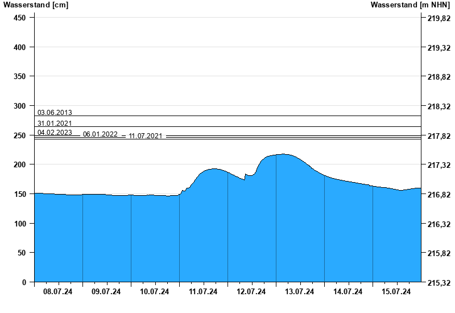Click the 219,82 value on right axis
Image resolution: width=455 pixels, height=313 pixels.
[x=439, y=18]
